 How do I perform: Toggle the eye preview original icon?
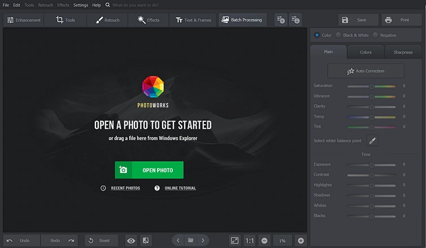click(x=131, y=241)
